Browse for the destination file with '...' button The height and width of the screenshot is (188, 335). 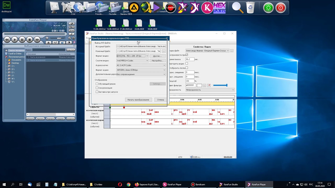tap(164, 51)
